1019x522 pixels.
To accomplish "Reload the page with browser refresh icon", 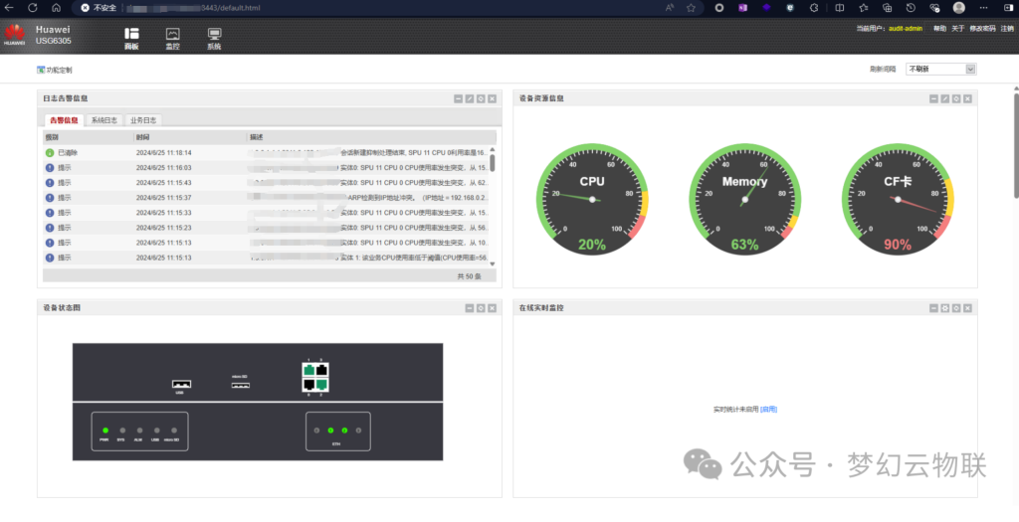I will (33, 8).
